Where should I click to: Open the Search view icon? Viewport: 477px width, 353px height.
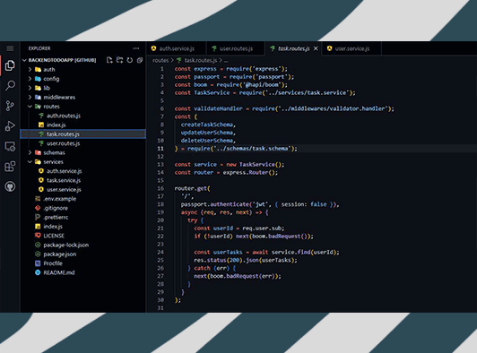[x=10, y=86]
